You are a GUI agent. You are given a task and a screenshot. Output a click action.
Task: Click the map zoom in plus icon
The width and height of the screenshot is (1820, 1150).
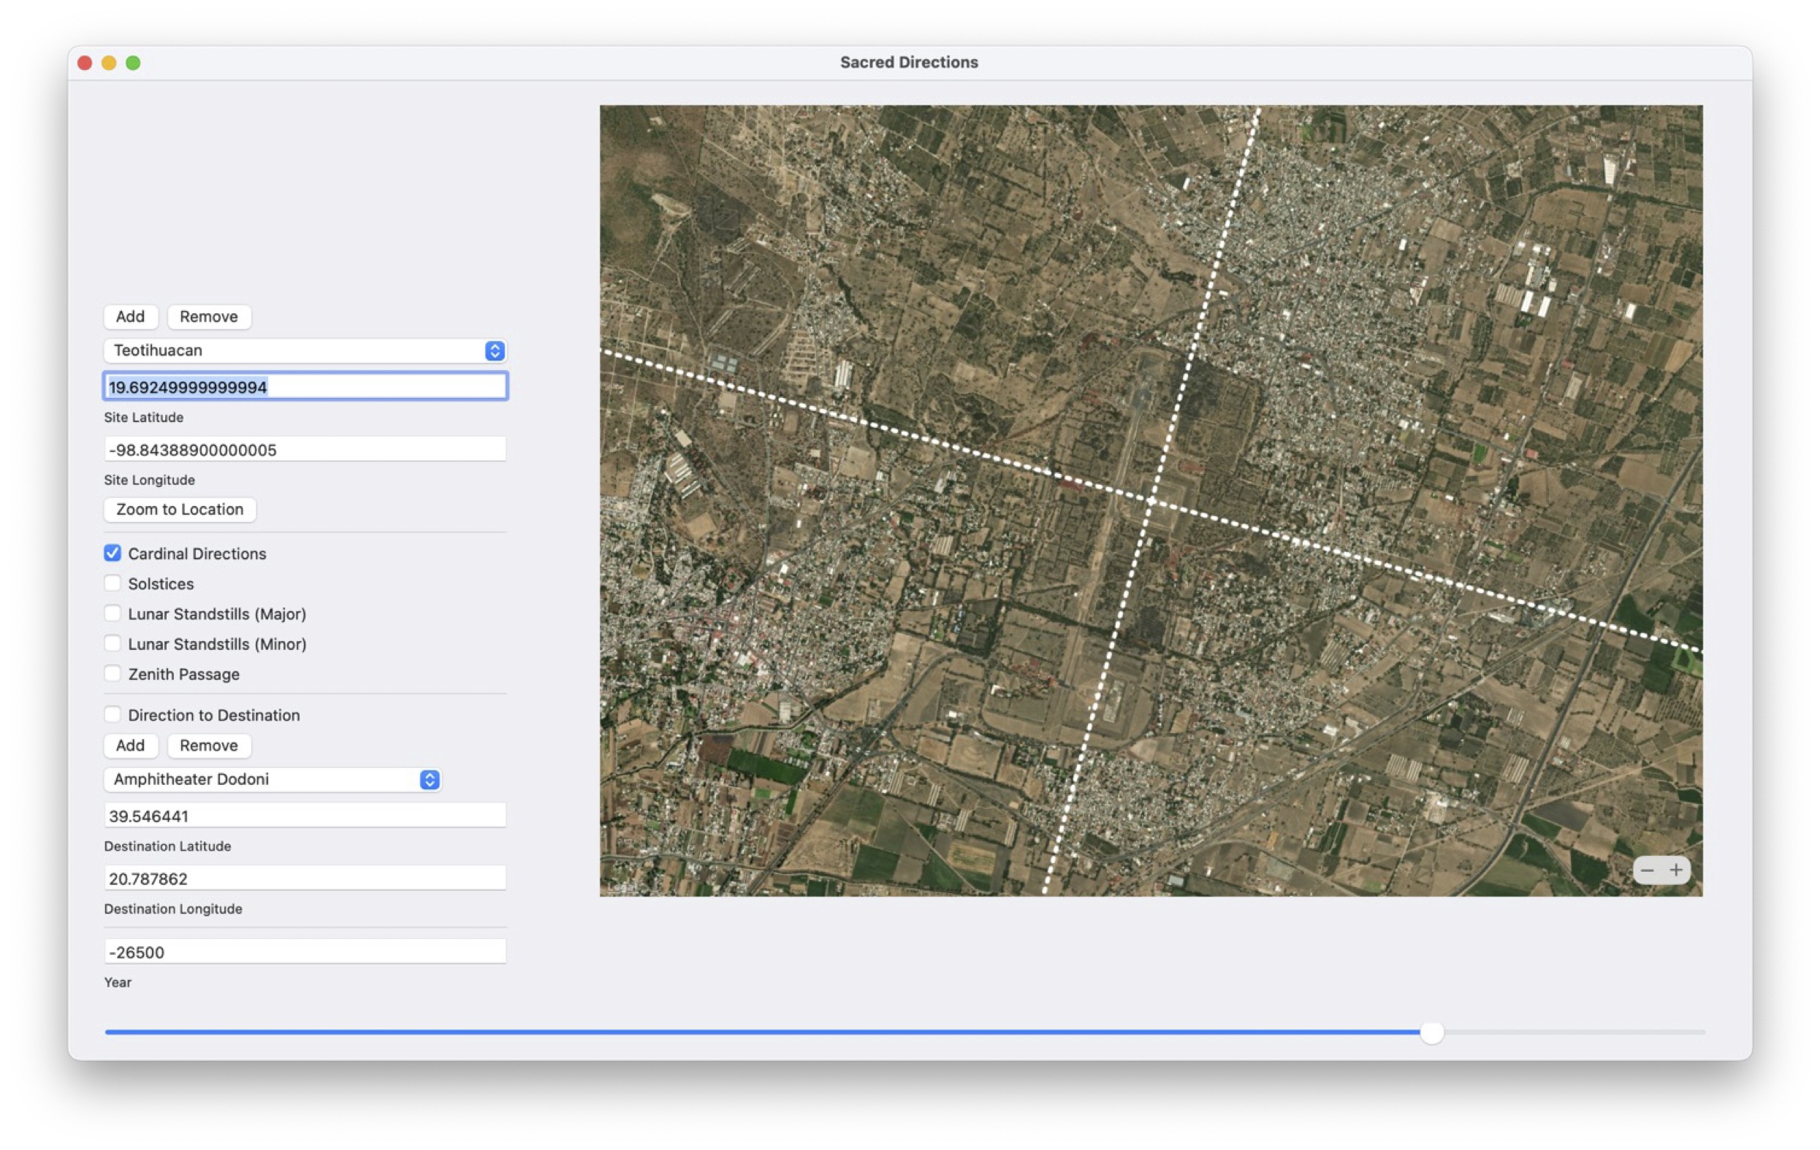(x=1675, y=870)
